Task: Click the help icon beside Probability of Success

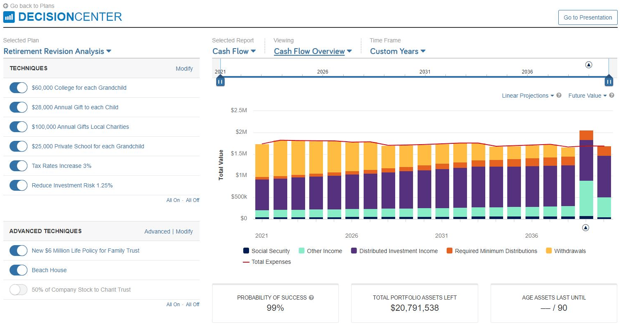Action: [x=311, y=297]
